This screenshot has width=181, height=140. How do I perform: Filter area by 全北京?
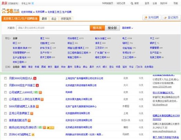click(16, 67)
